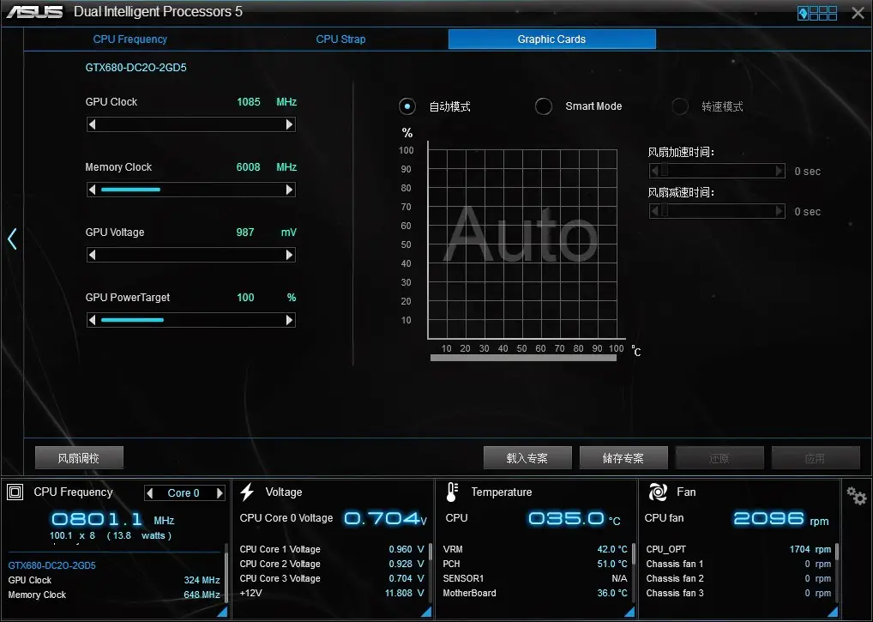Switch to the CPU Strap tab
This screenshot has height=622, width=873.
340,39
